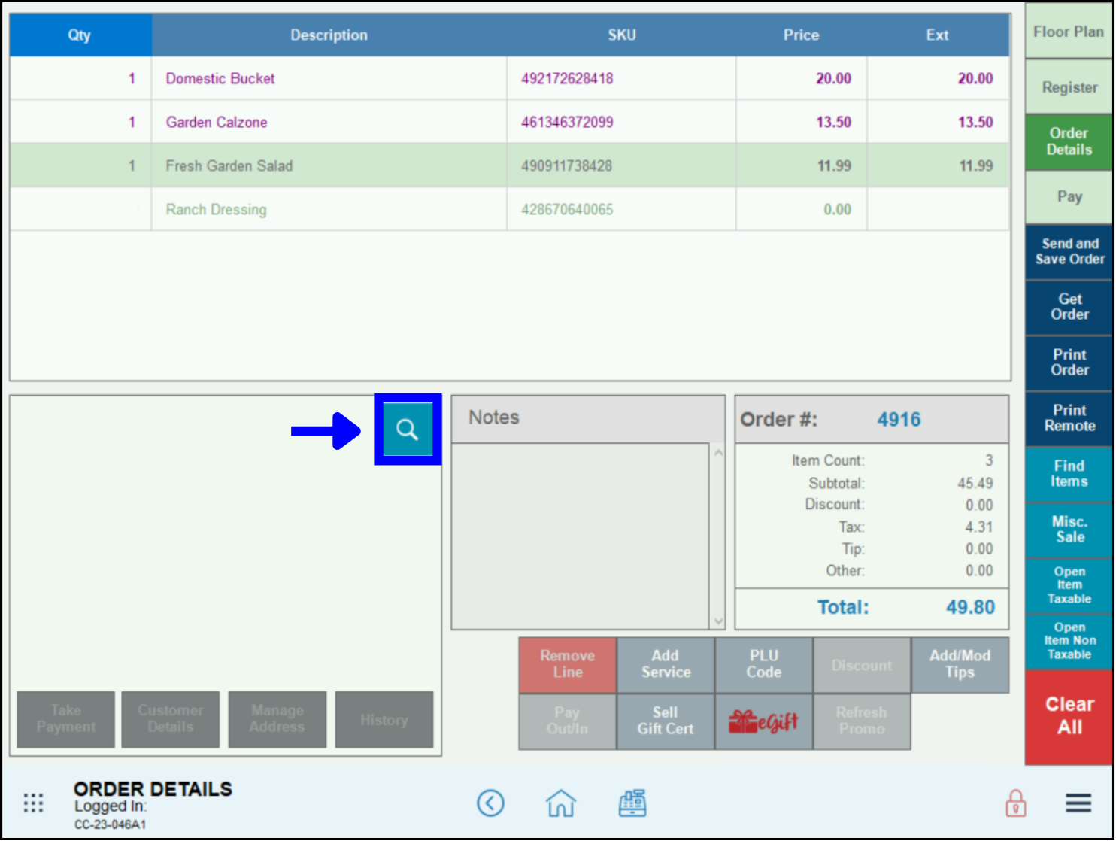
Task: Click the customer search magnifier icon
Action: click(407, 430)
